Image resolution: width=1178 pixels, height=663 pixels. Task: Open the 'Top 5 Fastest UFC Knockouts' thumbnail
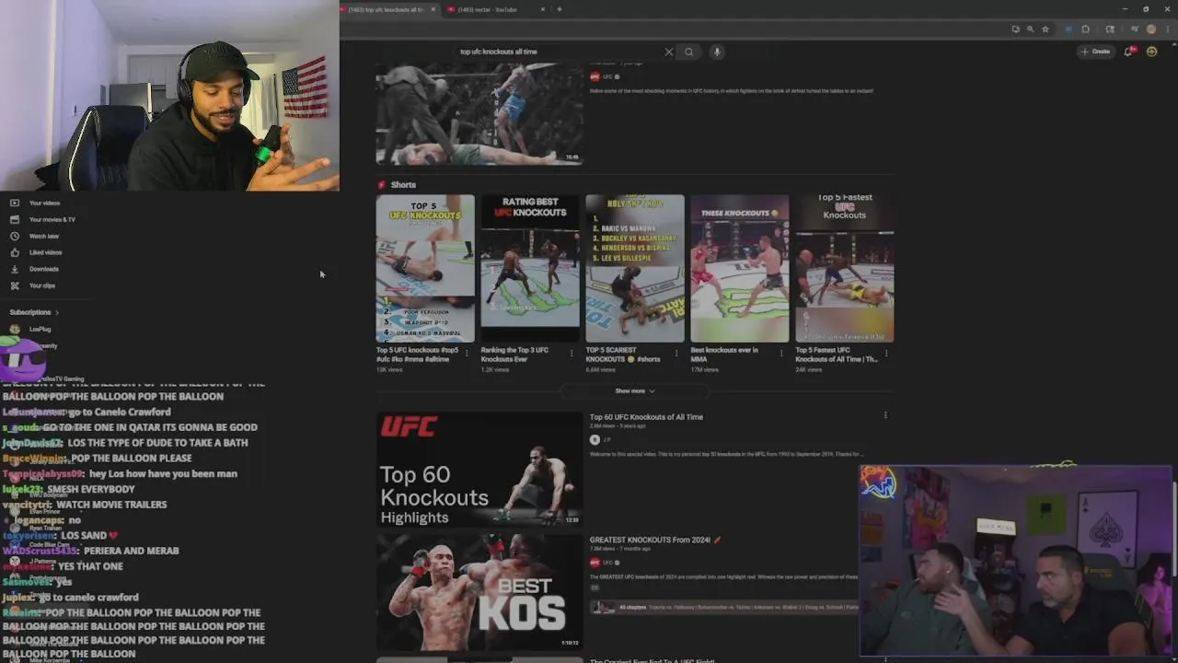[845, 268]
